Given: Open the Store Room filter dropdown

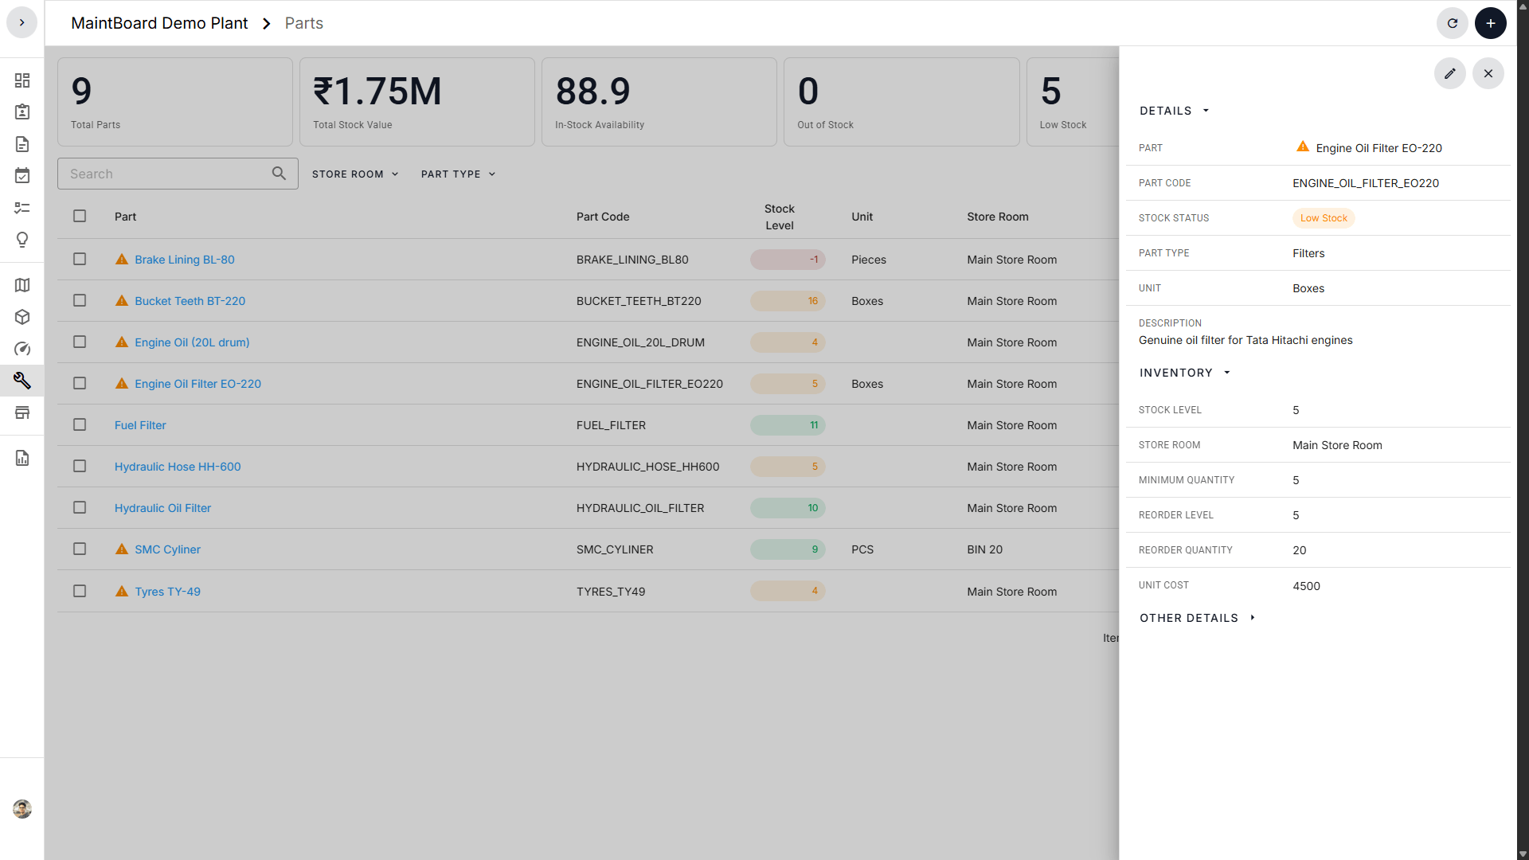Looking at the screenshot, I should [x=355, y=174].
